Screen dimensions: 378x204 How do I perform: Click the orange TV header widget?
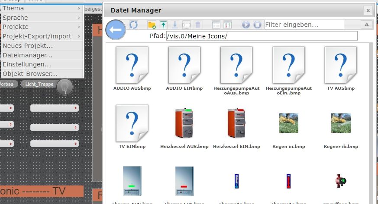(x=42, y=191)
